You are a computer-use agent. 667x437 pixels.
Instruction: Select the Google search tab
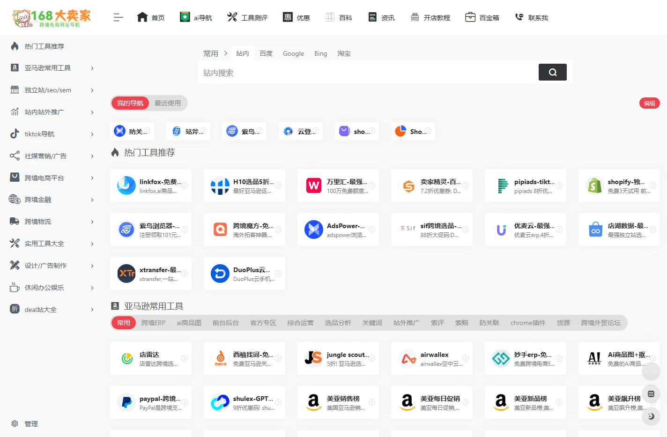pyautogui.click(x=294, y=53)
